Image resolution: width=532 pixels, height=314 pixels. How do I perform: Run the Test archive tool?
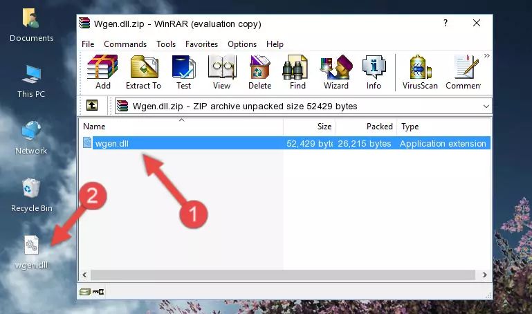pos(183,72)
